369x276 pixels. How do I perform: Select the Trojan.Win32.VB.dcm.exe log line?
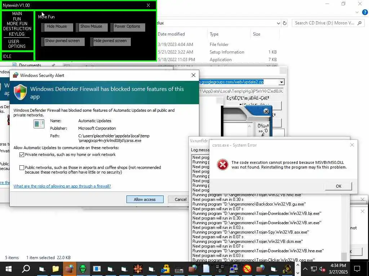[248, 241]
